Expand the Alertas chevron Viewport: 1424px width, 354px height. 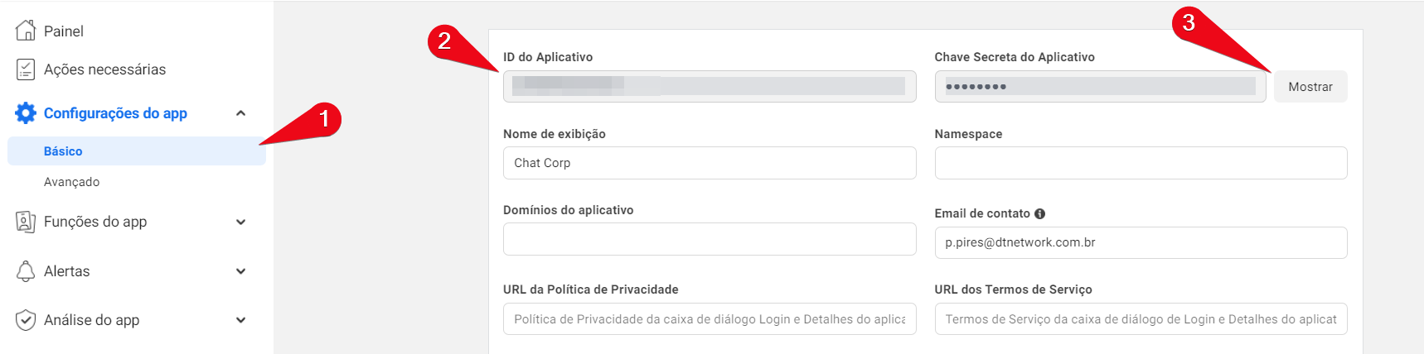[240, 271]
